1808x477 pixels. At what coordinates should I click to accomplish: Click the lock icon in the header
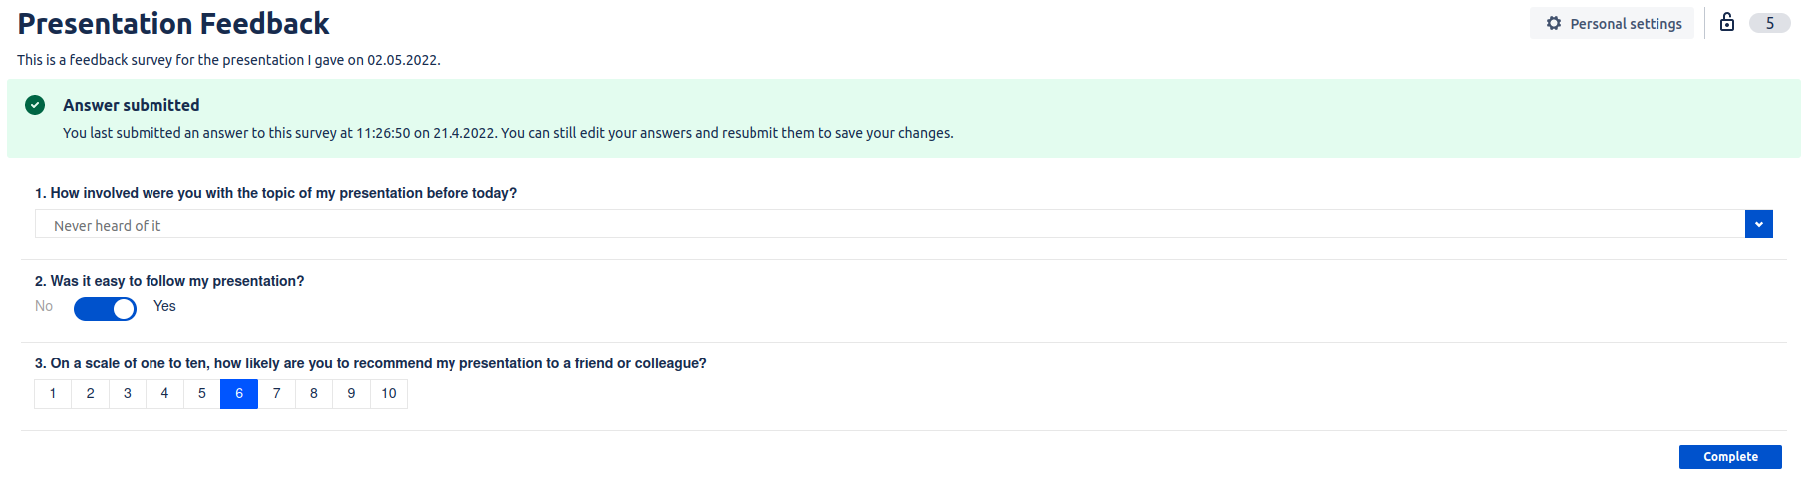click(x=1727, y=22)
